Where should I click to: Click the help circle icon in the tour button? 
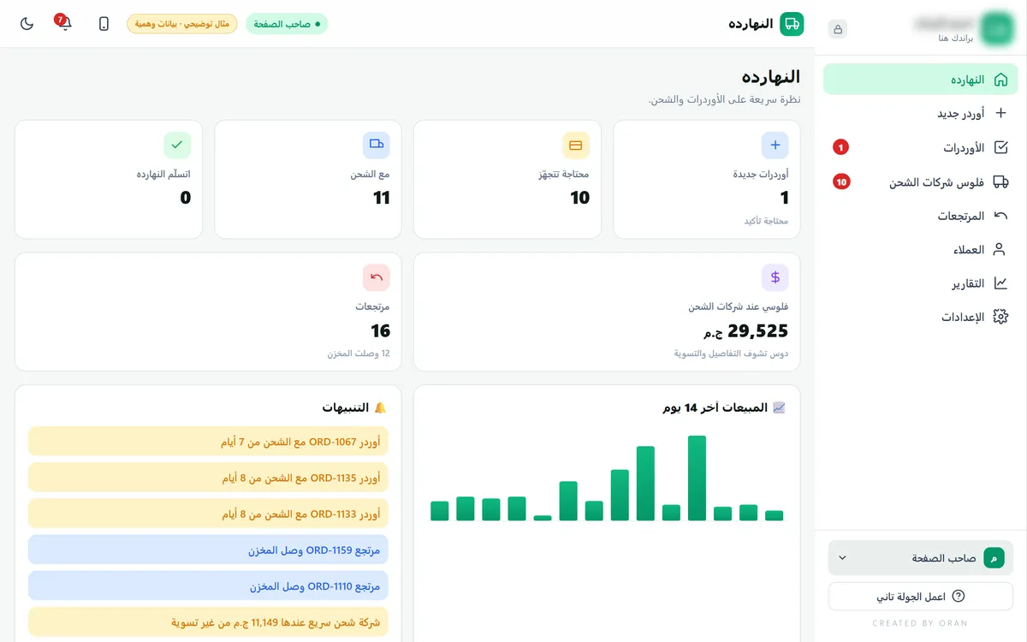pos(959,596)
